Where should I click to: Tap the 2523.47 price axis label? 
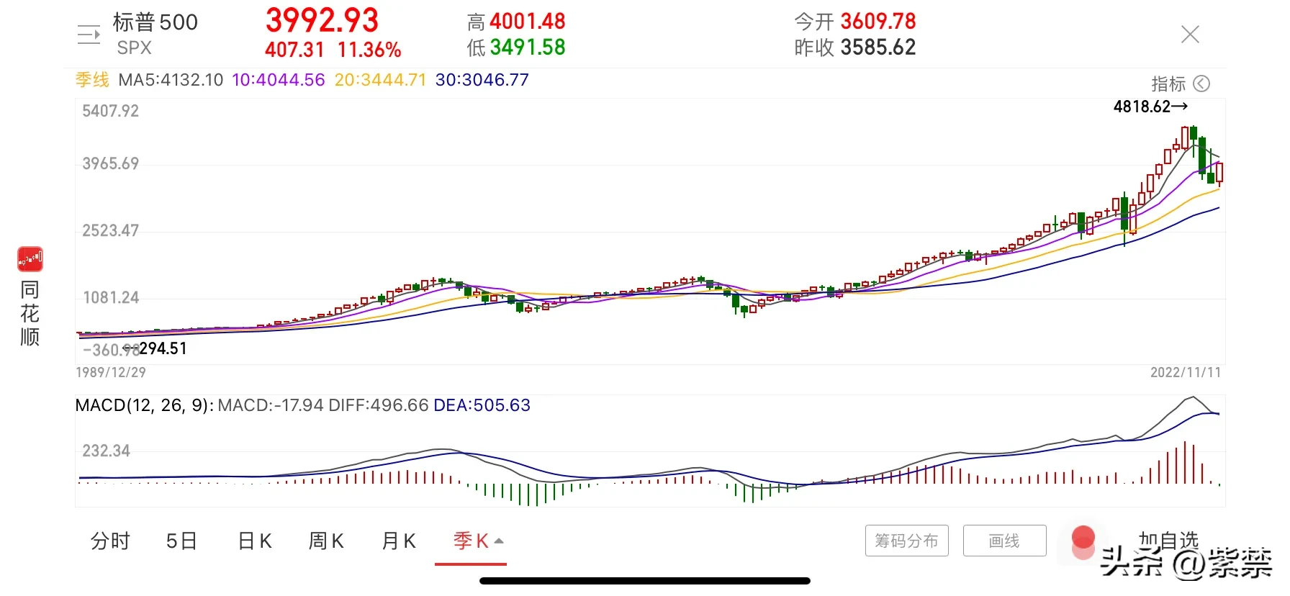pyautogui.click(x=110, y=230)
